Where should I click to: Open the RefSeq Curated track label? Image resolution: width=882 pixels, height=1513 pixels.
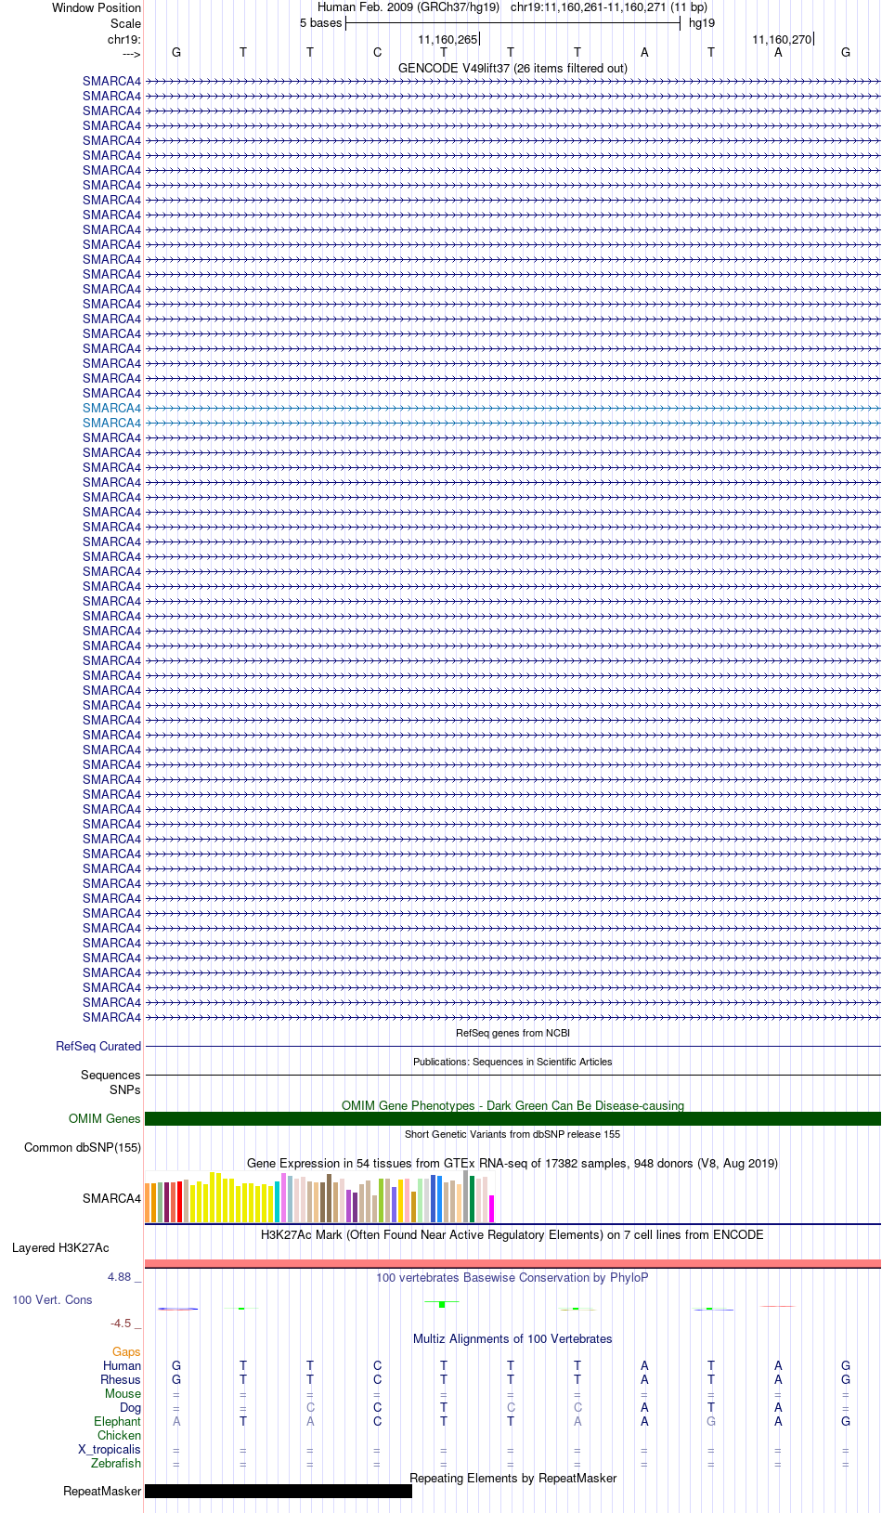(98, 1046)
